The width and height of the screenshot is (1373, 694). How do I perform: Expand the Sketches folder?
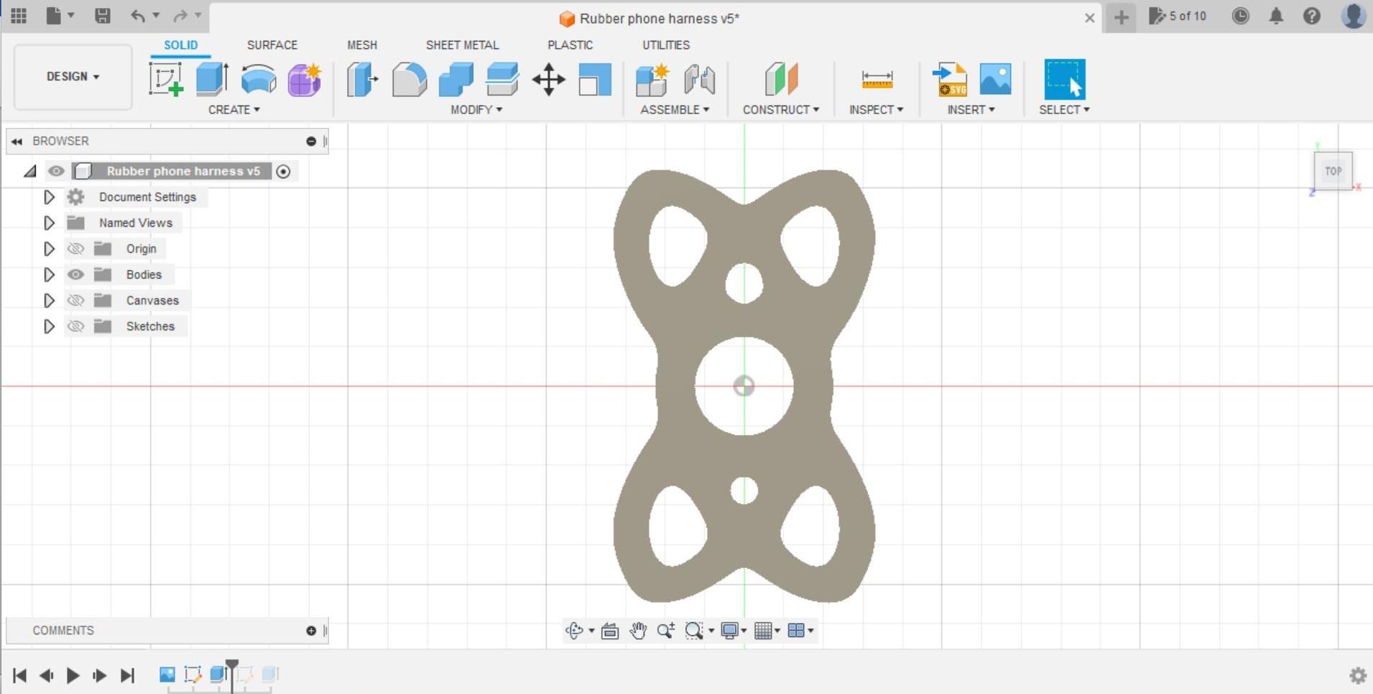[49, 326]
